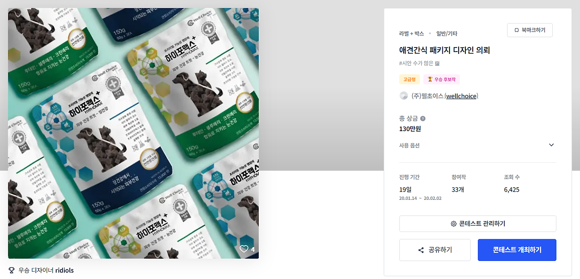Click the 콘테스트 개최하기 button
Screen dimensions: 580x279
517,250
